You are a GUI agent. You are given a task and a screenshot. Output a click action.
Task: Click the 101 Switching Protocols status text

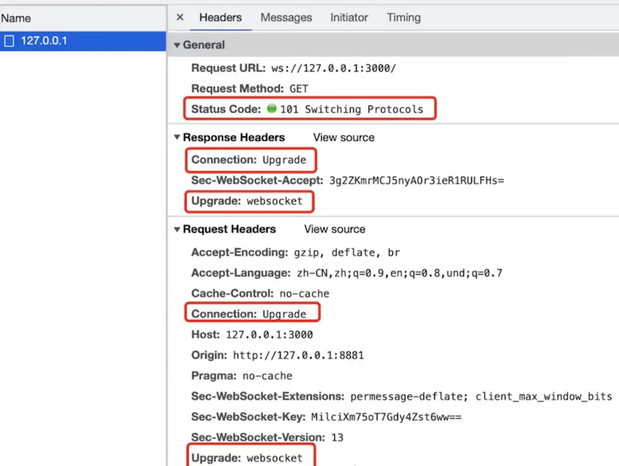[351, 109]
